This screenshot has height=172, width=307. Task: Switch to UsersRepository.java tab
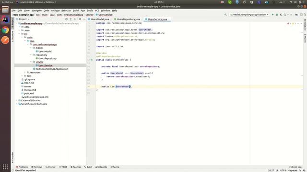pyautogui.click(x=128, y=19)
